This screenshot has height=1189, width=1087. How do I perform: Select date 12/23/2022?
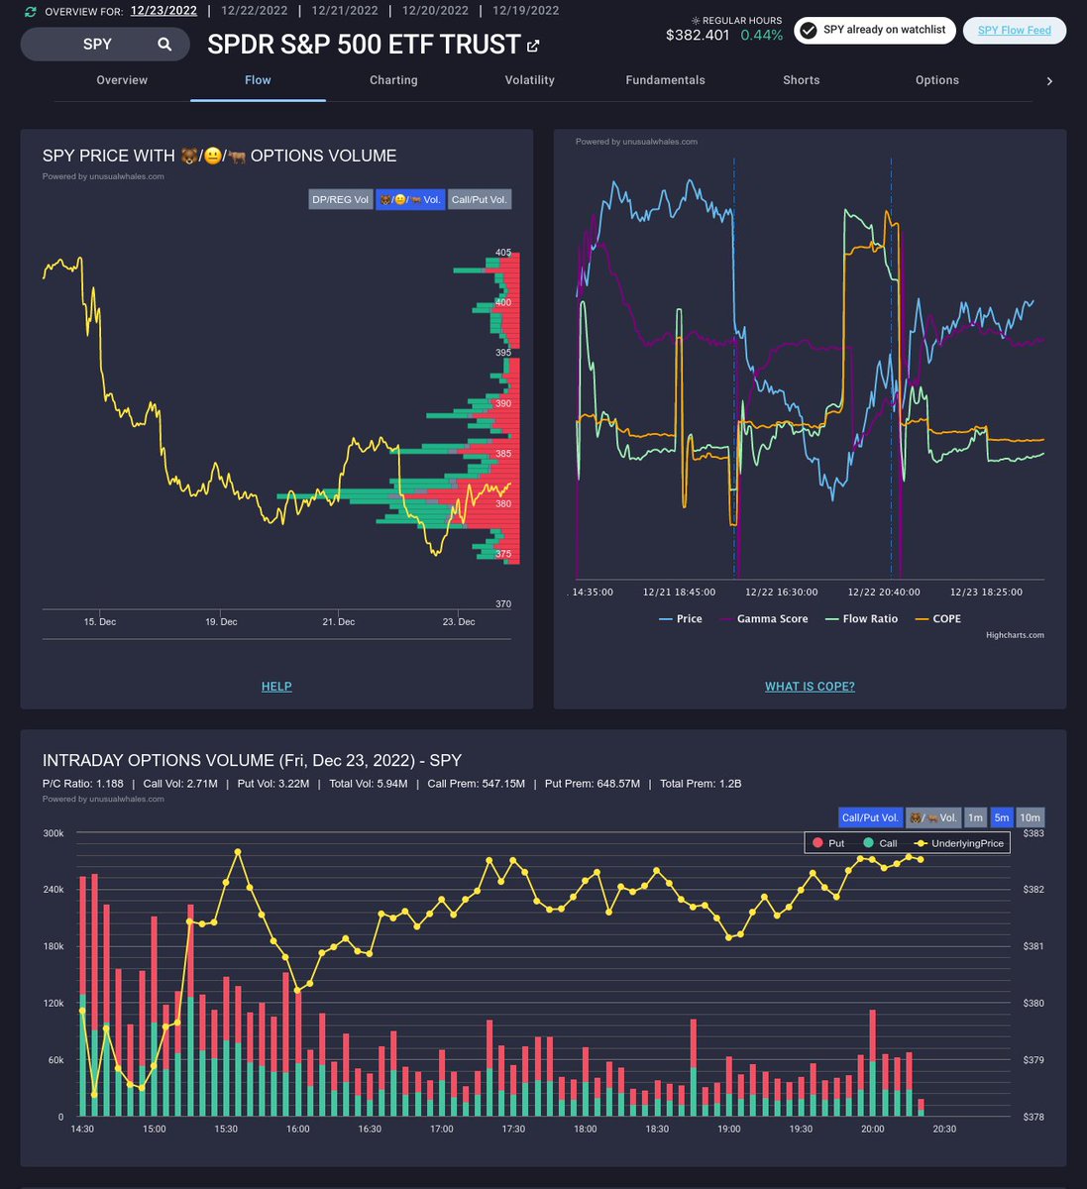pyautogui.click(x=163, y=11)
